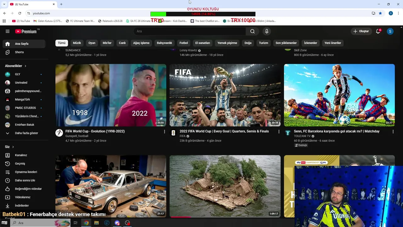Open Gelen Kutusu Gmail bookmark
This screenshot has height=227, width=403.
tap(48, 21)
